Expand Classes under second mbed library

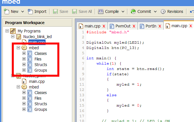point(24,92)
